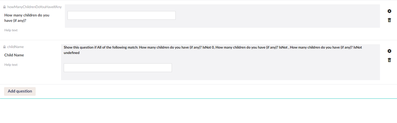Viewport: 397px width, 123px height.
Task: Delete the Child Name question via trash icon
Action: (389, 60)
